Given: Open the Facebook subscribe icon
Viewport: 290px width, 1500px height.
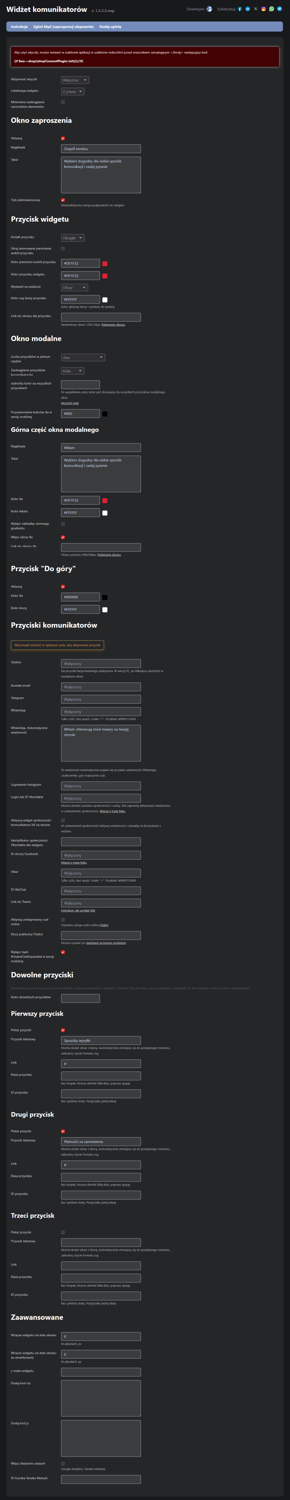Looking at the screenshot, I should pyautogui.click(x=240, y=9).
